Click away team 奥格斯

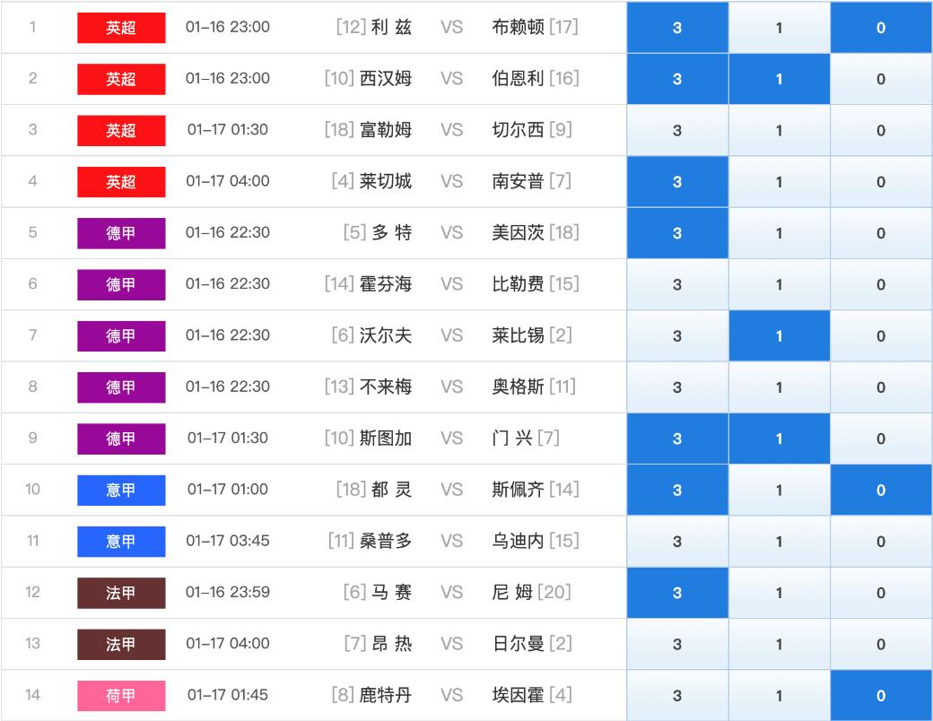[518, 387]
